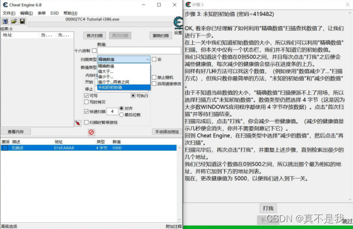Image resolution: width=353 pixels, height=229 pixels.
Task: Toggle the active box of 016FA8A8 row
Action: 5,148
